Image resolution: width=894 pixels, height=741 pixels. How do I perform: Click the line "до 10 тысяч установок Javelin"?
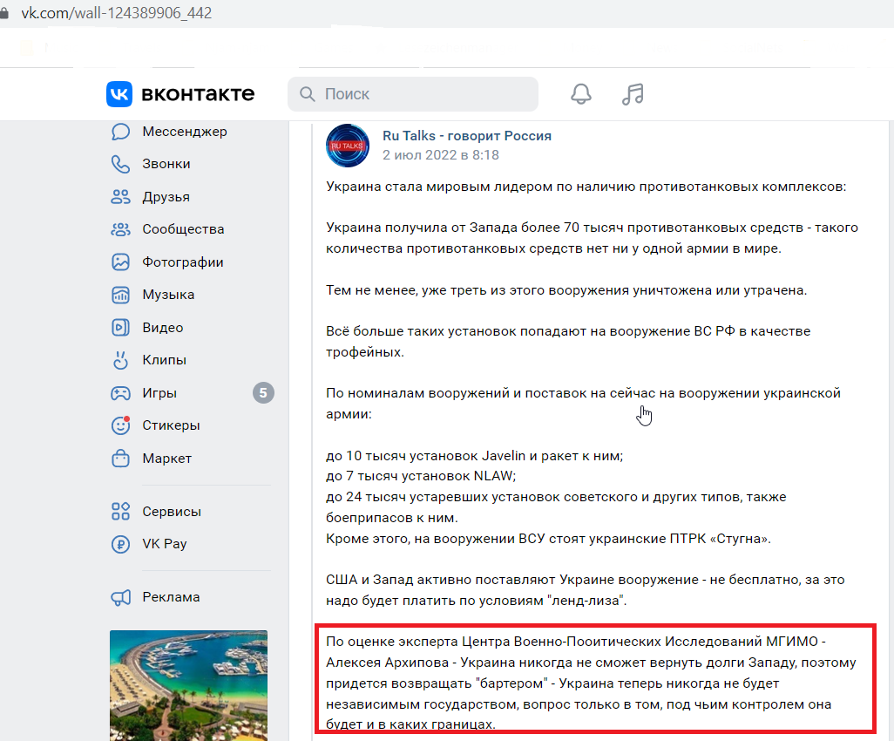[x=474, y=456]
